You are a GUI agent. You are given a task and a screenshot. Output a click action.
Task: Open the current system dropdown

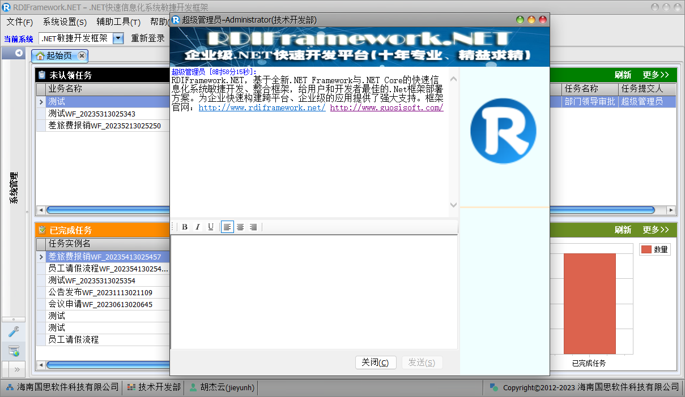[118, 38]
